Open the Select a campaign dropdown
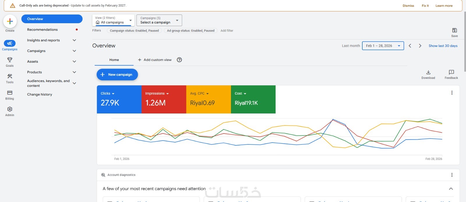Screen dimensions: 466x202 click(x=159, y=20)
